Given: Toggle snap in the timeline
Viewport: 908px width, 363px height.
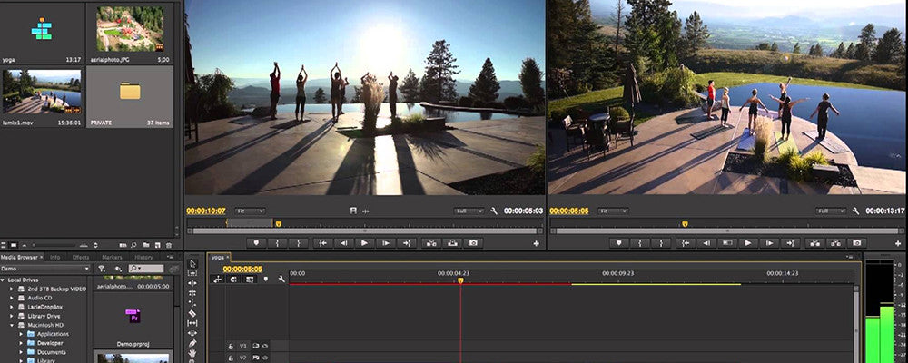Looking at the screenshot, I should 234,280.
